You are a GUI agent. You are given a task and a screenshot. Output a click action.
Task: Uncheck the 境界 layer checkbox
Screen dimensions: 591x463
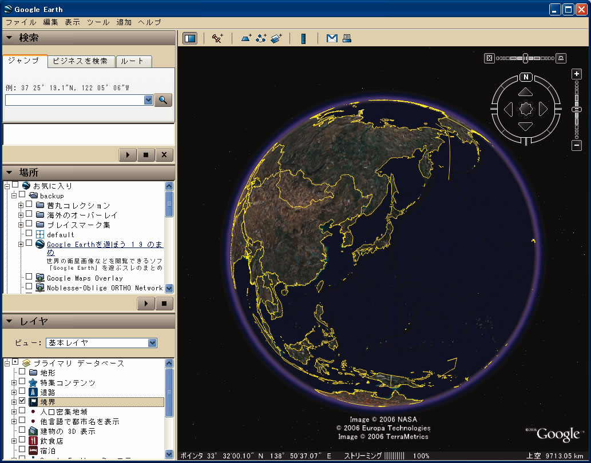click(x=22, y=401)
